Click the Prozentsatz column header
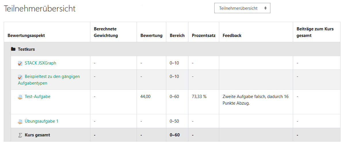The image size is (344, 145). [204, 36]
